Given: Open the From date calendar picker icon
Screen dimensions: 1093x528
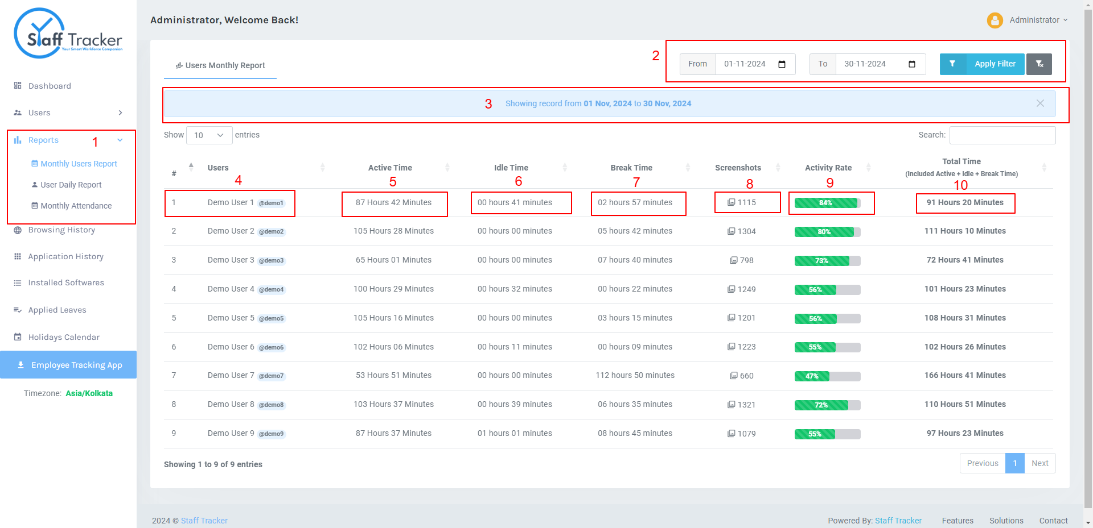Looking at the screenshot, I should pos(782,64).
